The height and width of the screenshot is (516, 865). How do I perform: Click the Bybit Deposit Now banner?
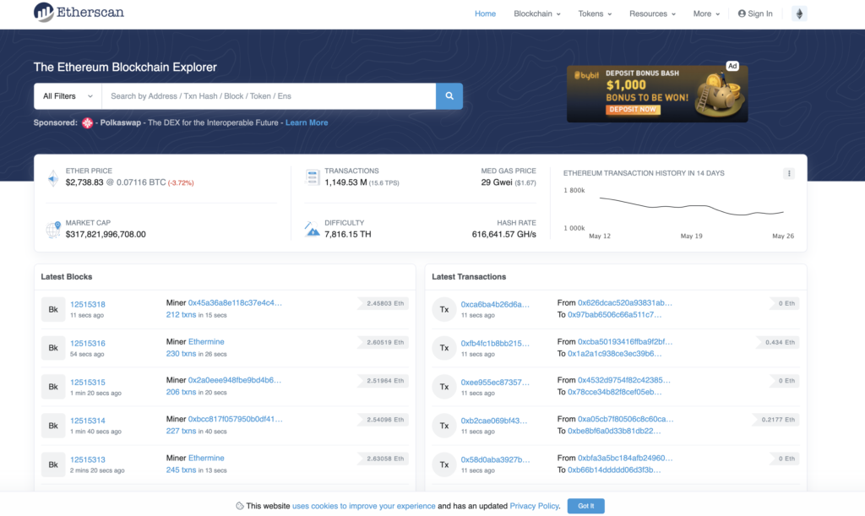[657, 94]
